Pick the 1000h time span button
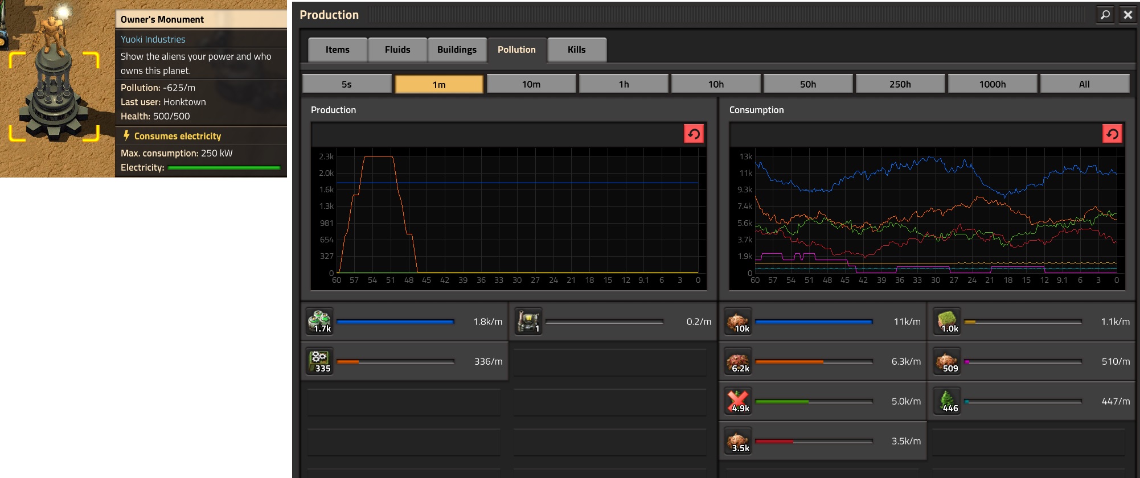Viewport: 1140px width, 478px height. coord(992,84)
